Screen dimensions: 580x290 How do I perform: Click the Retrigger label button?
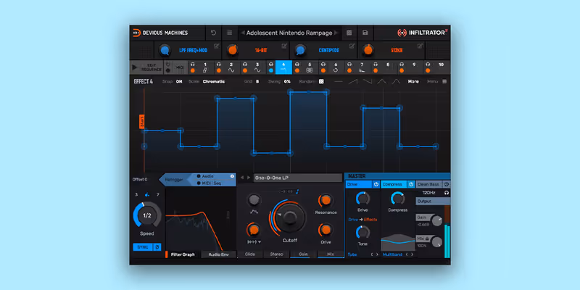(x=174, y=179)
